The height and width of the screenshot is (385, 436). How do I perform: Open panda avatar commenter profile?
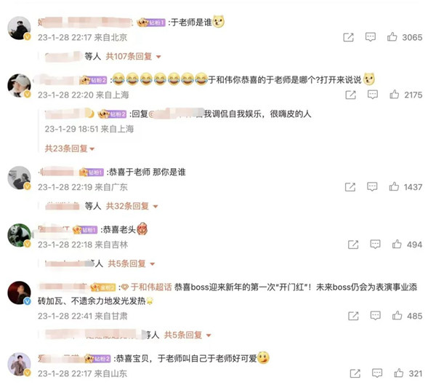point(19,235)
